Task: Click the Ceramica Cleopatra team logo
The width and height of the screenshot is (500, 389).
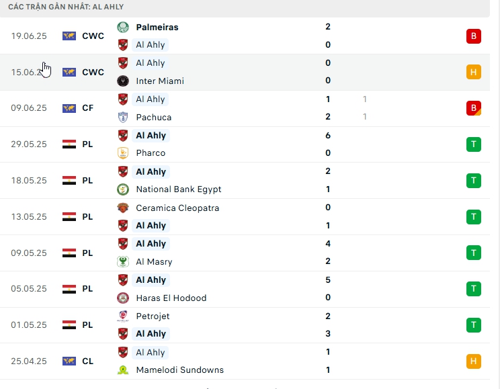Action: pos(123,208)
